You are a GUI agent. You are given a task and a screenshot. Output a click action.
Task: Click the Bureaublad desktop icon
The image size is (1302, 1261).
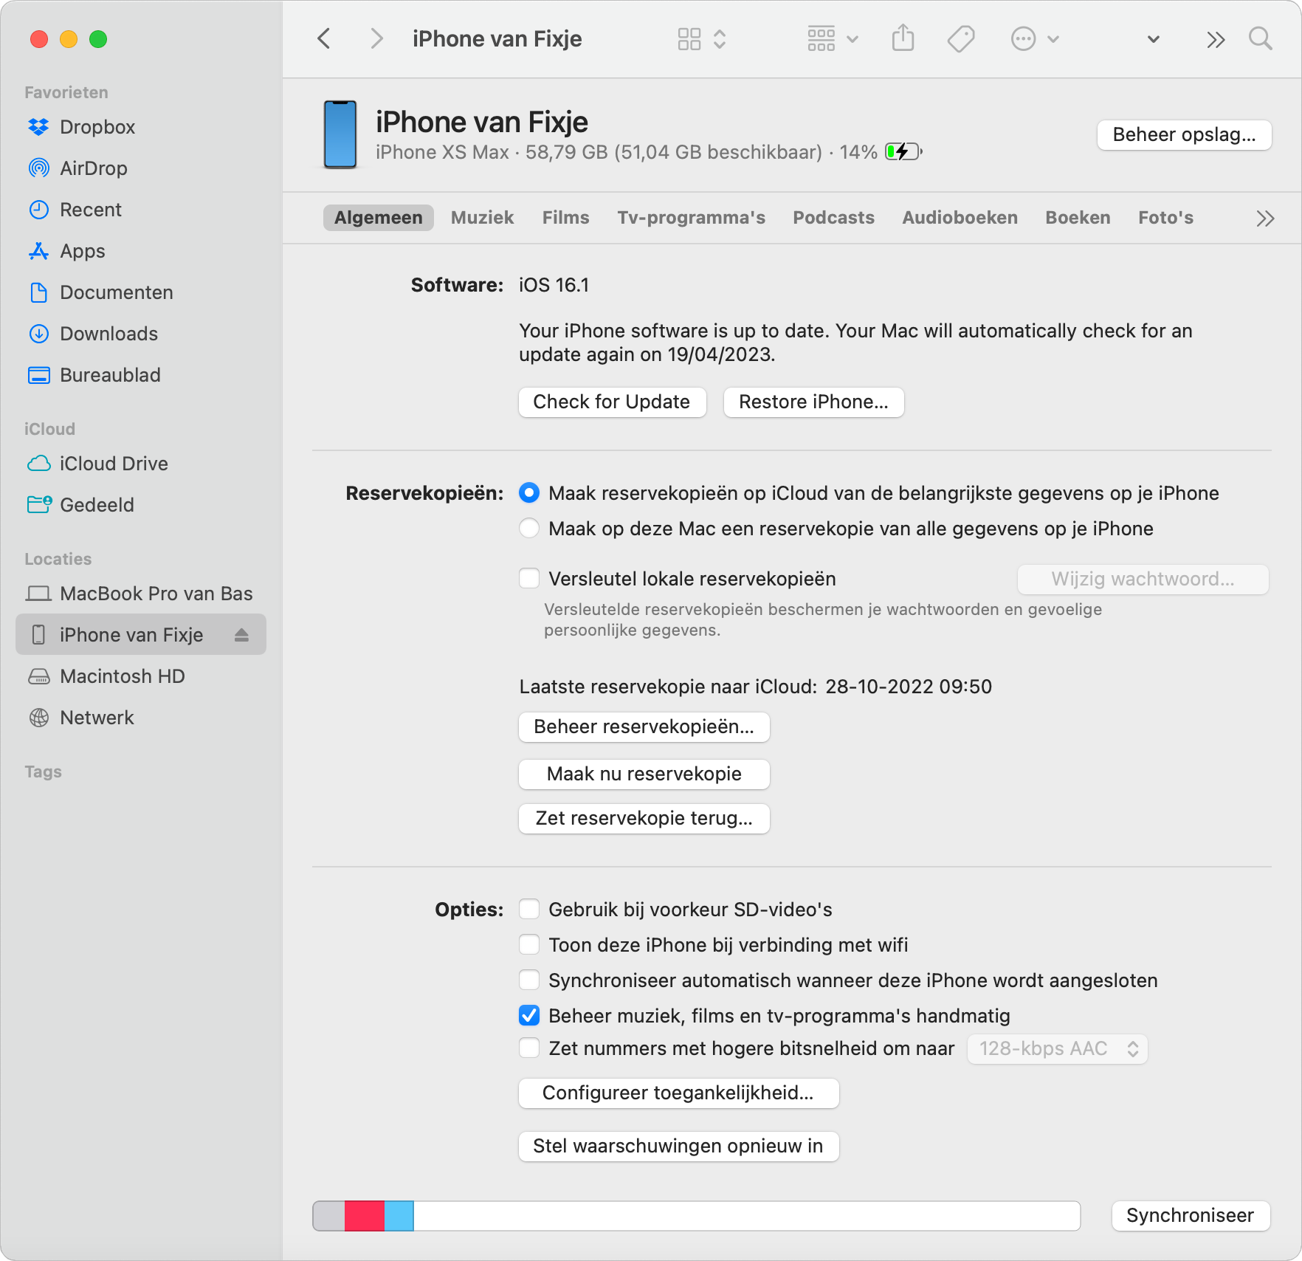(38, 375)
